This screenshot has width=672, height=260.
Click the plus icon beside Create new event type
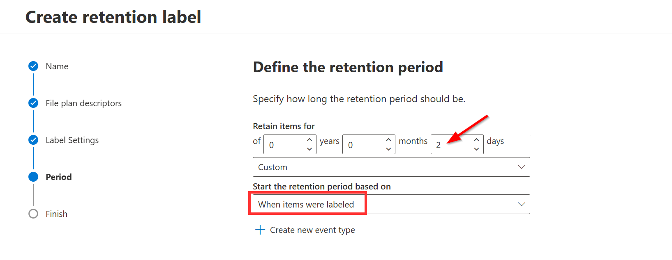click(260, 230)
